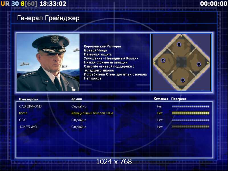Click the "UR" overlay label

pyautogui.click(x=5, y=4)
